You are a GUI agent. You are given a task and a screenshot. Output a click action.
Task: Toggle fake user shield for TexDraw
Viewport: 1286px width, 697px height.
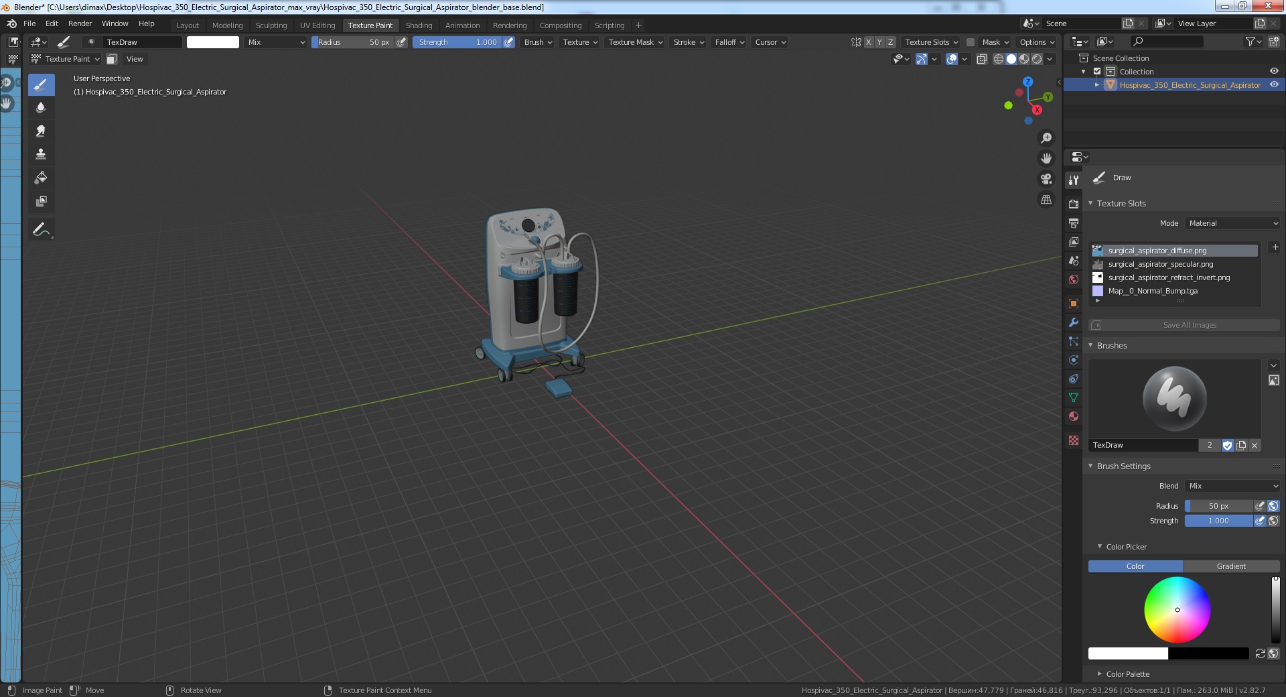pos(1228,446)
